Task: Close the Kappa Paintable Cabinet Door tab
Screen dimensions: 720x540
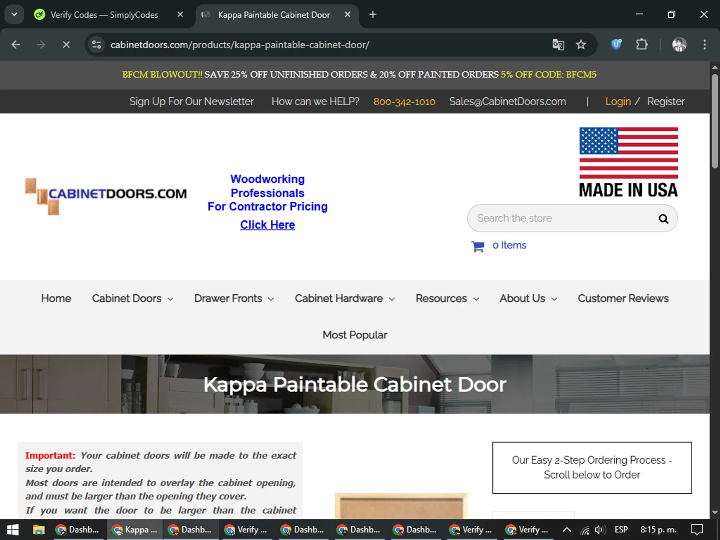Action: tap(348, 14)
